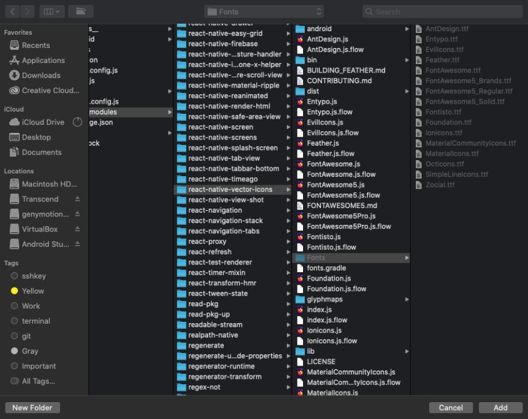Expand the lib folder arrow
Screen dimensions: 528x419
click(407, 351)
